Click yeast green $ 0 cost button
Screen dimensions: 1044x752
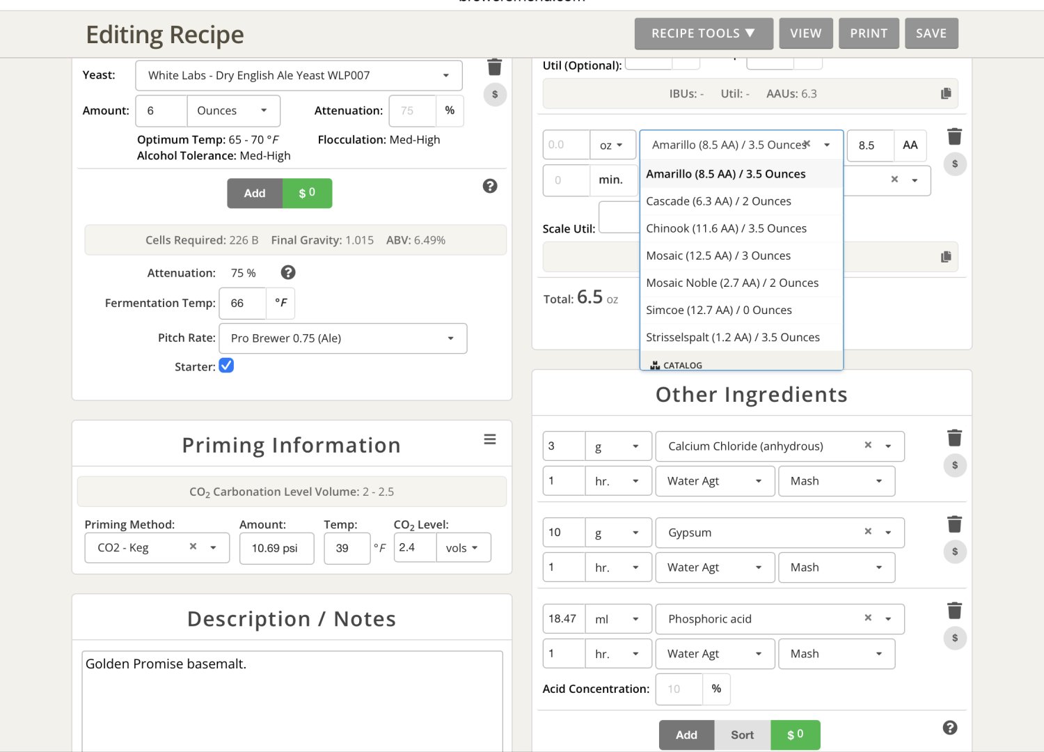[307, 194]
